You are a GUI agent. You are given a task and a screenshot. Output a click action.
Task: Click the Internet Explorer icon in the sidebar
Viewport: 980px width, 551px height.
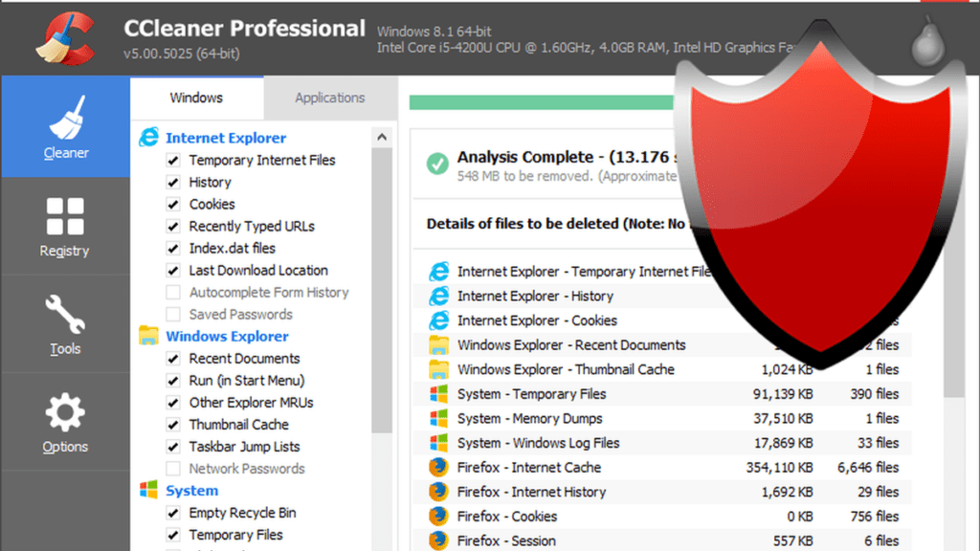point(149,137)
